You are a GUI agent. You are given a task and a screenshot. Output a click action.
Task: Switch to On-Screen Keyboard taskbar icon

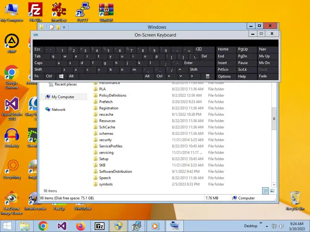tap(174, 226)
